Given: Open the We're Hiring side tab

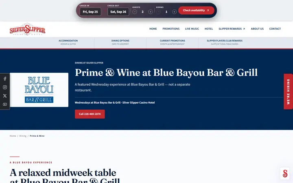Looking at the screenshot, I should pos(288,91).
